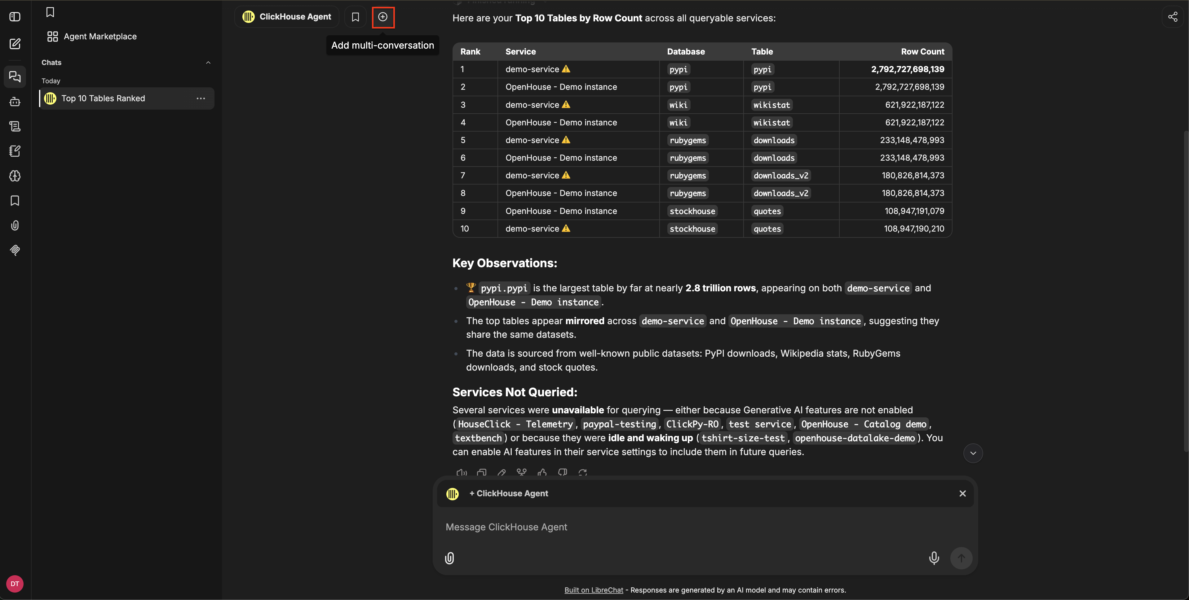The image size is (1189, 600).
Task: Click the 'wiki' database tag in rank 4 row
Action: (x=678, y=123)
